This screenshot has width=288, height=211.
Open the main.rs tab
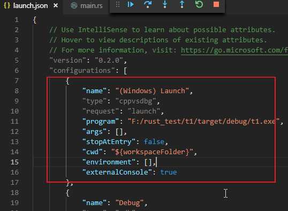(92, 6)
